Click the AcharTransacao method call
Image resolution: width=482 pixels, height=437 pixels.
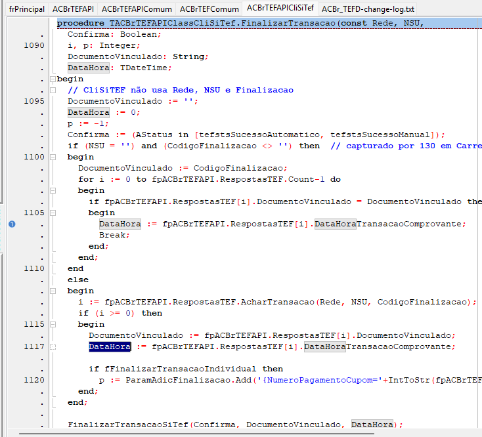[277, 302]
